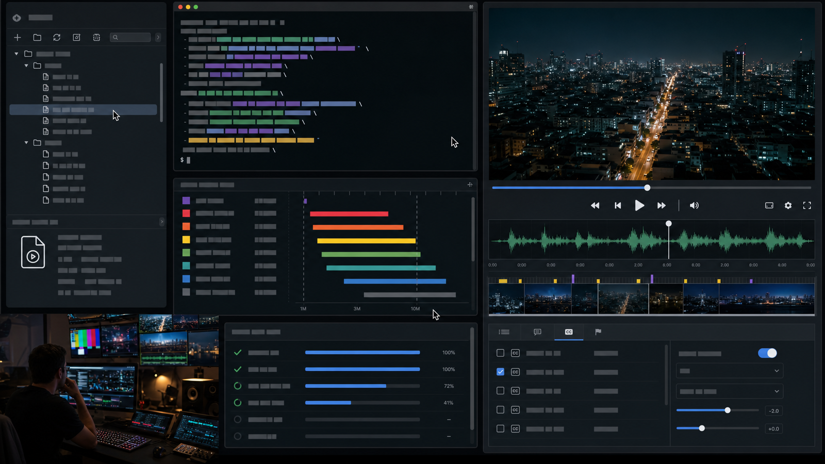Collapse the first subfolder's triangle in tree
This screenshot has height=464, width=825.
[x=26, y=65]
